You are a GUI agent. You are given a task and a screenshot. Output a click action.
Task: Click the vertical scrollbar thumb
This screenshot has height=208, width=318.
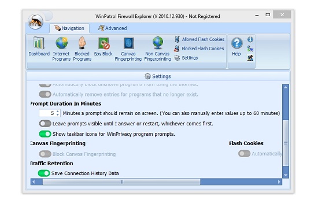286,143
